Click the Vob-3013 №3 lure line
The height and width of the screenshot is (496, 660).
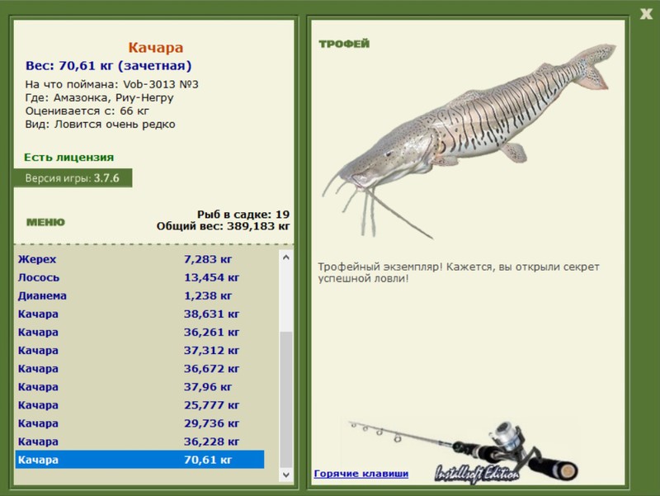(x=111, y=84)
